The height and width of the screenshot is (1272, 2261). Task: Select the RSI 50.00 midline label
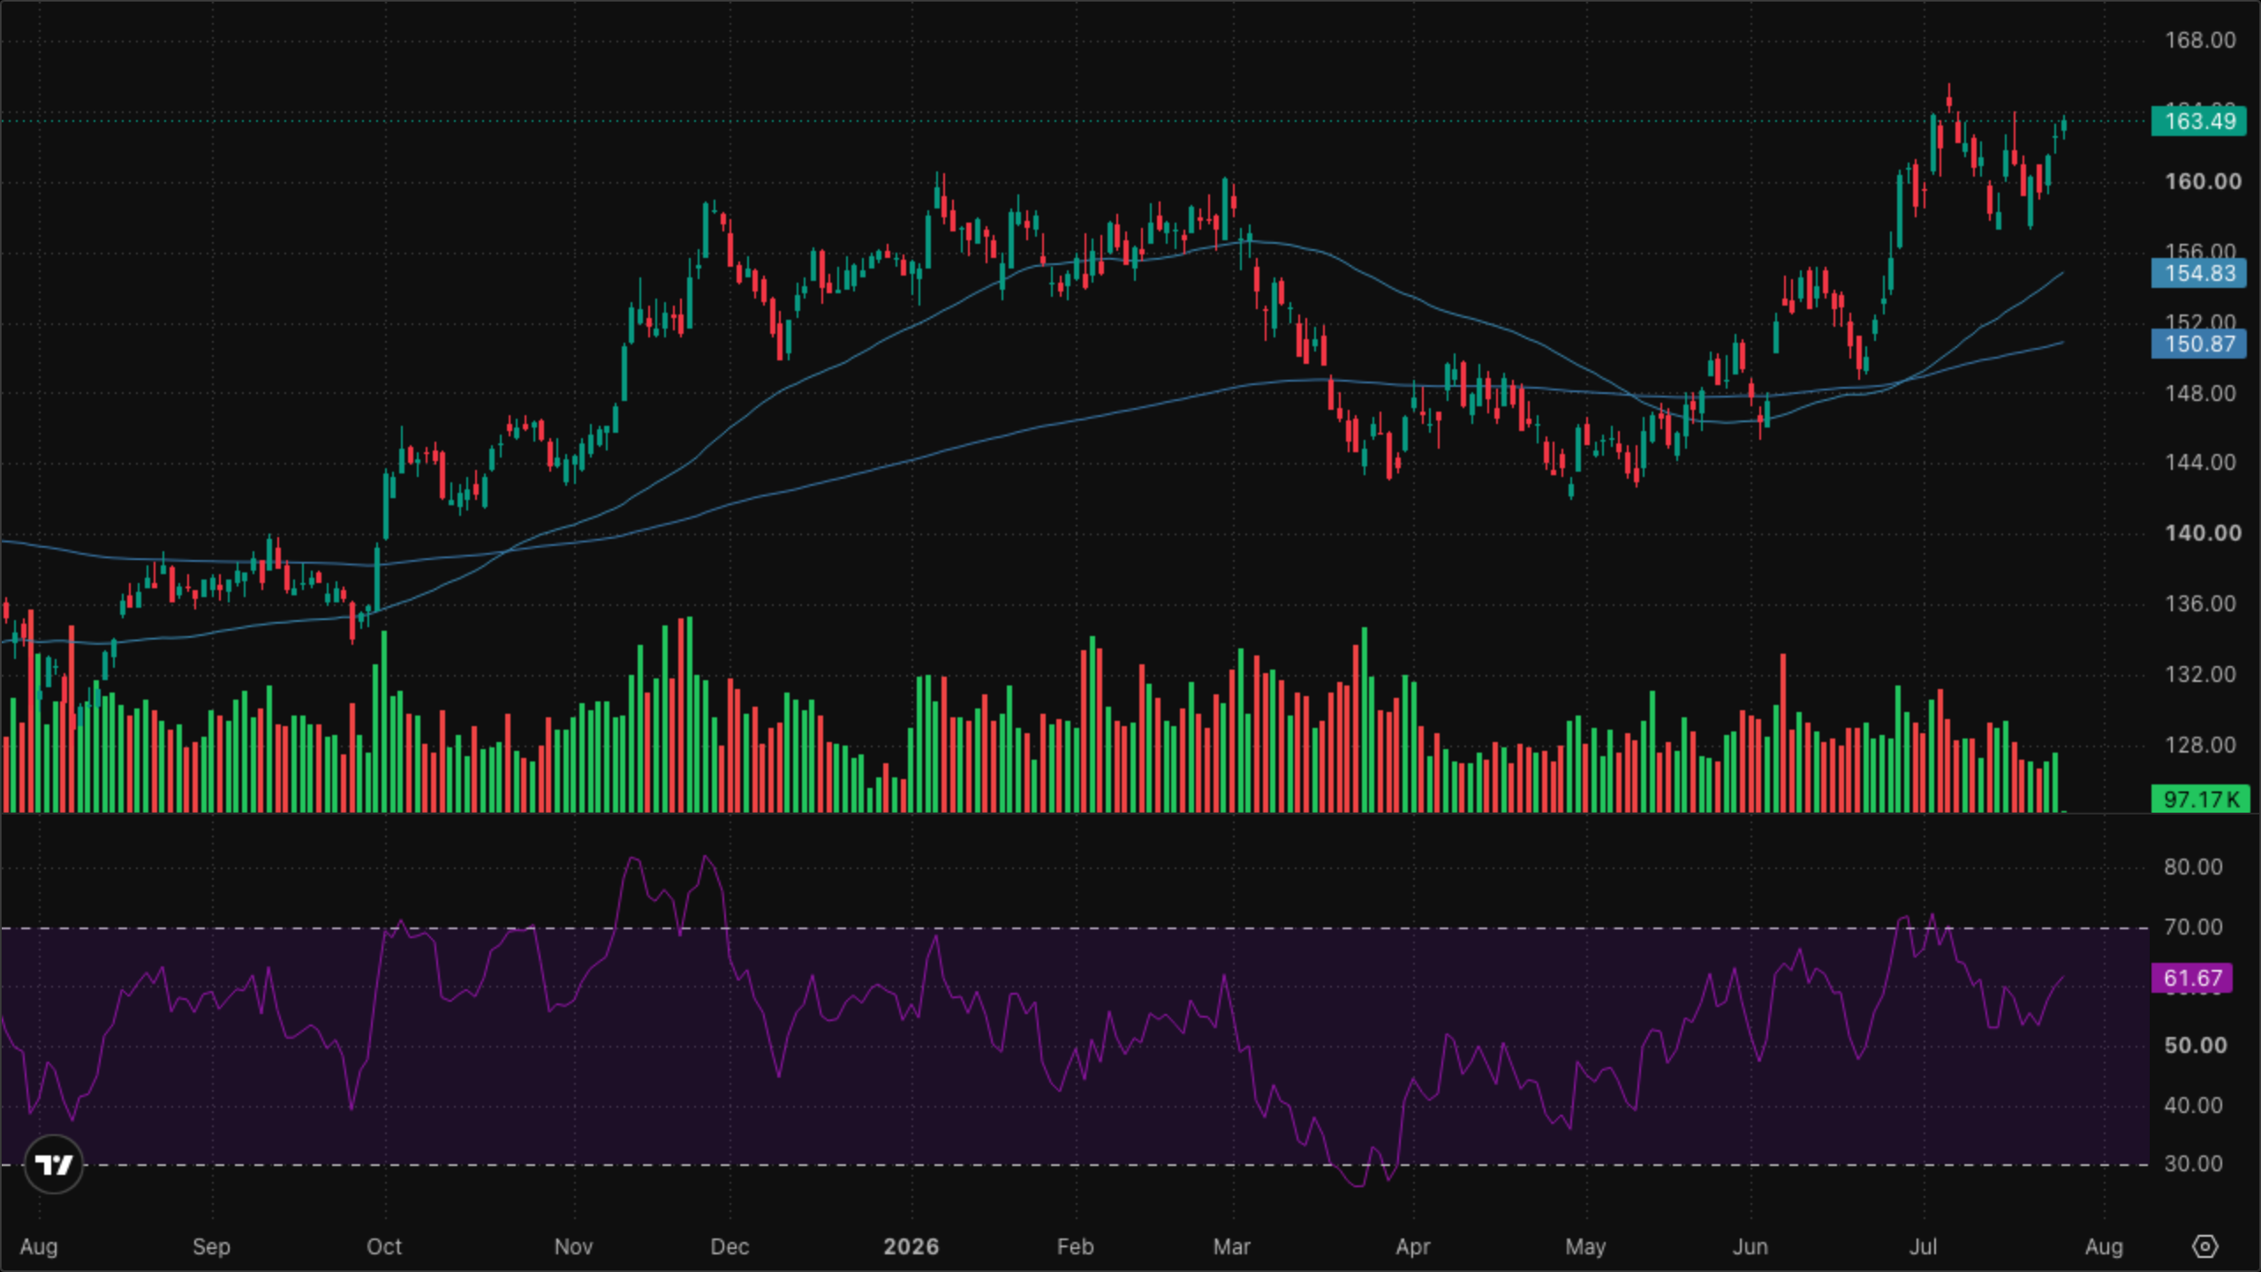2196,1046
